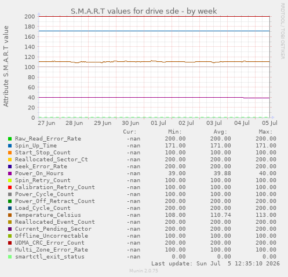Click the Reallocated_Sector_Ct yellow swatch

[10, 160]
